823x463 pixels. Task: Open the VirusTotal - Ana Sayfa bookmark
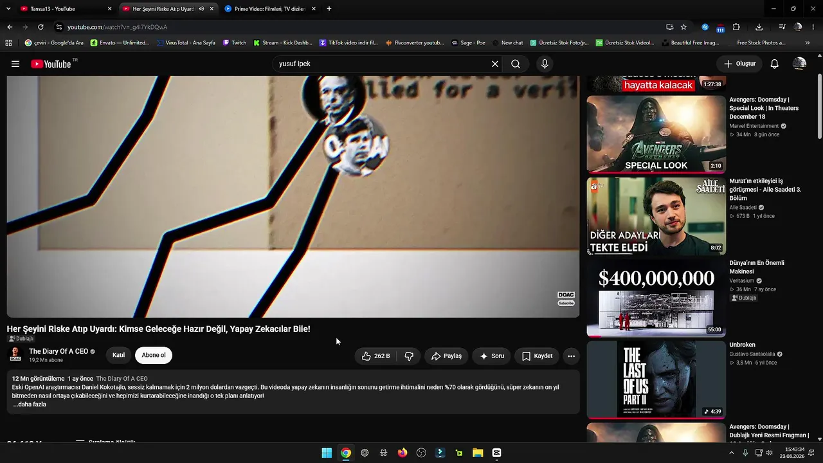[x=185, y=43]
